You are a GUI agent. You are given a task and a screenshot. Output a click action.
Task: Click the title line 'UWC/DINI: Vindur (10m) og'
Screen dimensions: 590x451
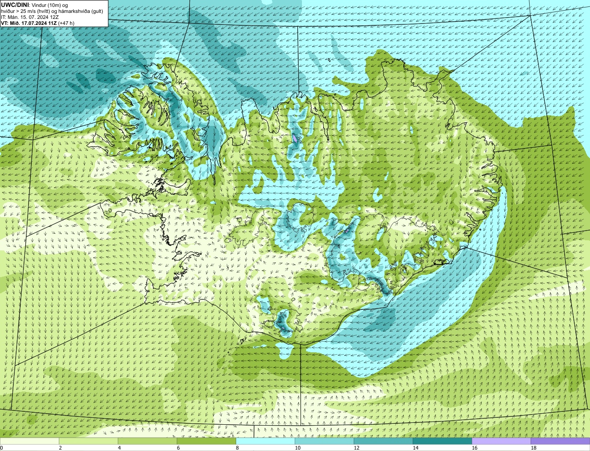[x=34, y=5]
